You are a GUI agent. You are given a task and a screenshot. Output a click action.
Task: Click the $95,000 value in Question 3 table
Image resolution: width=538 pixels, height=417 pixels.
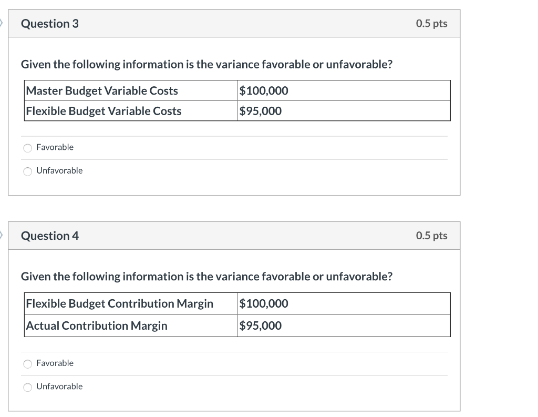261,111
